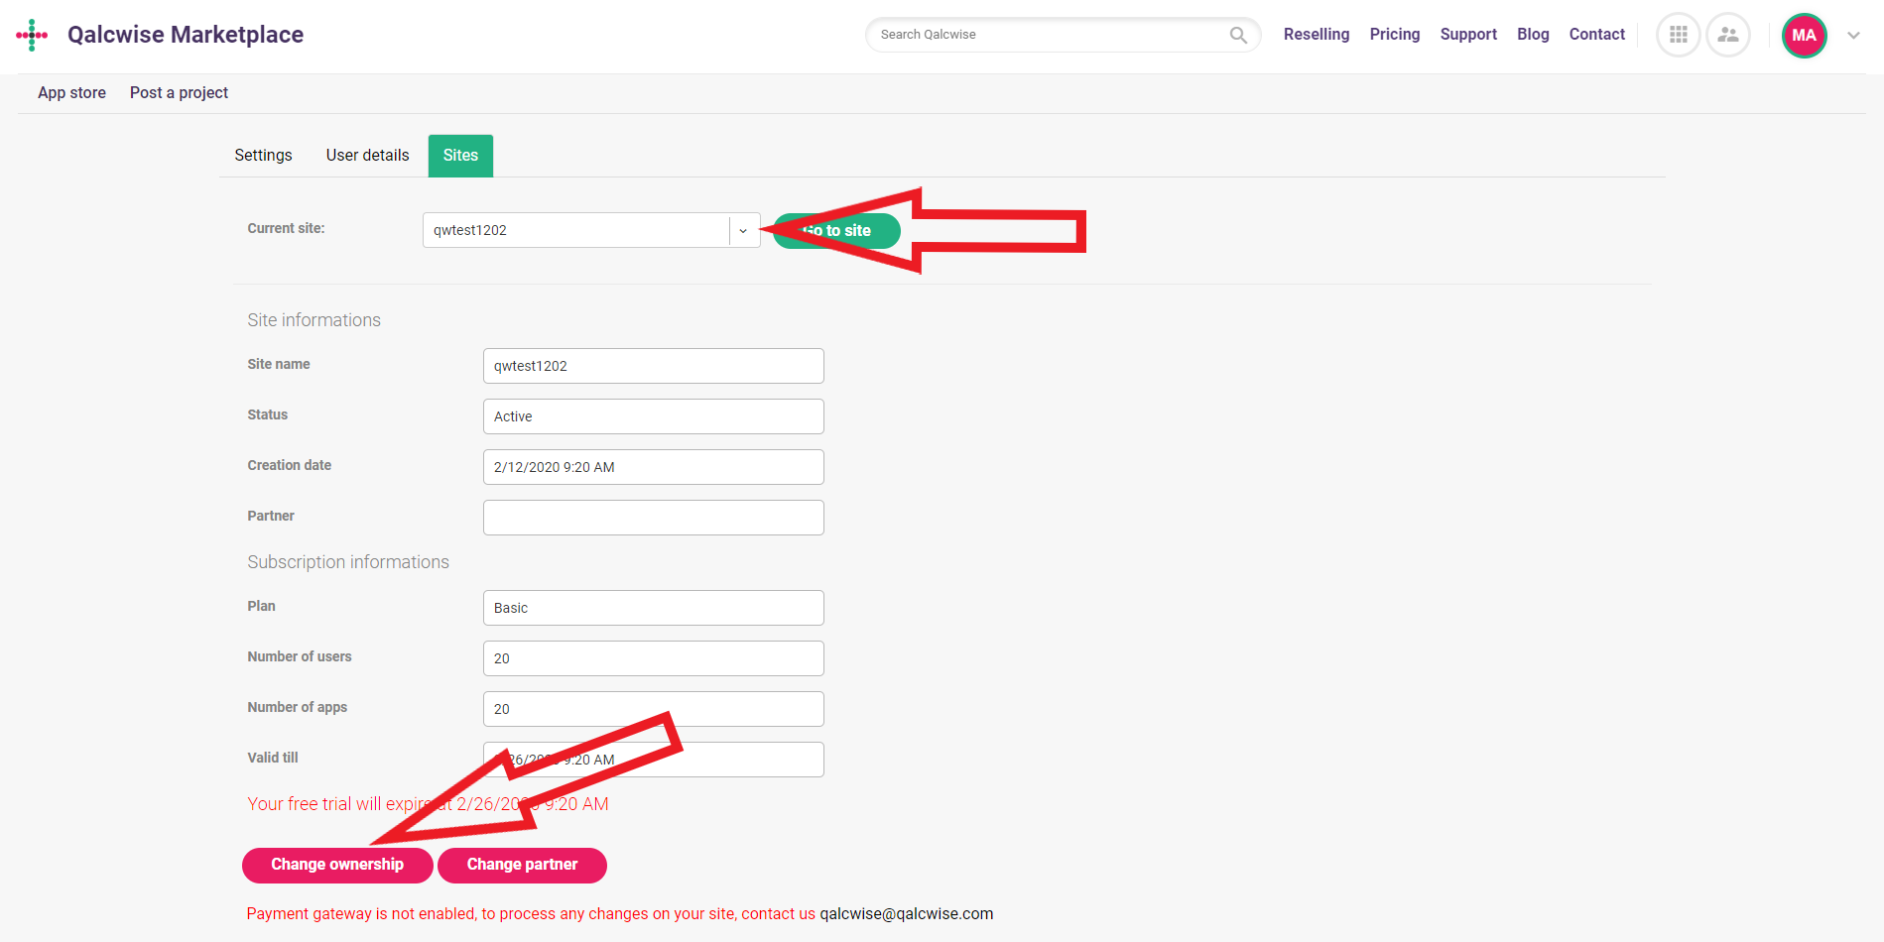This screenshot has height=942, width=1884.
Task: Click the Go to site button
Action: tap(836, 231)
